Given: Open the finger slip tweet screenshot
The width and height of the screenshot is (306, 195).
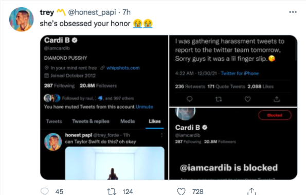Looking at the screenshot, I should (233, 70).
